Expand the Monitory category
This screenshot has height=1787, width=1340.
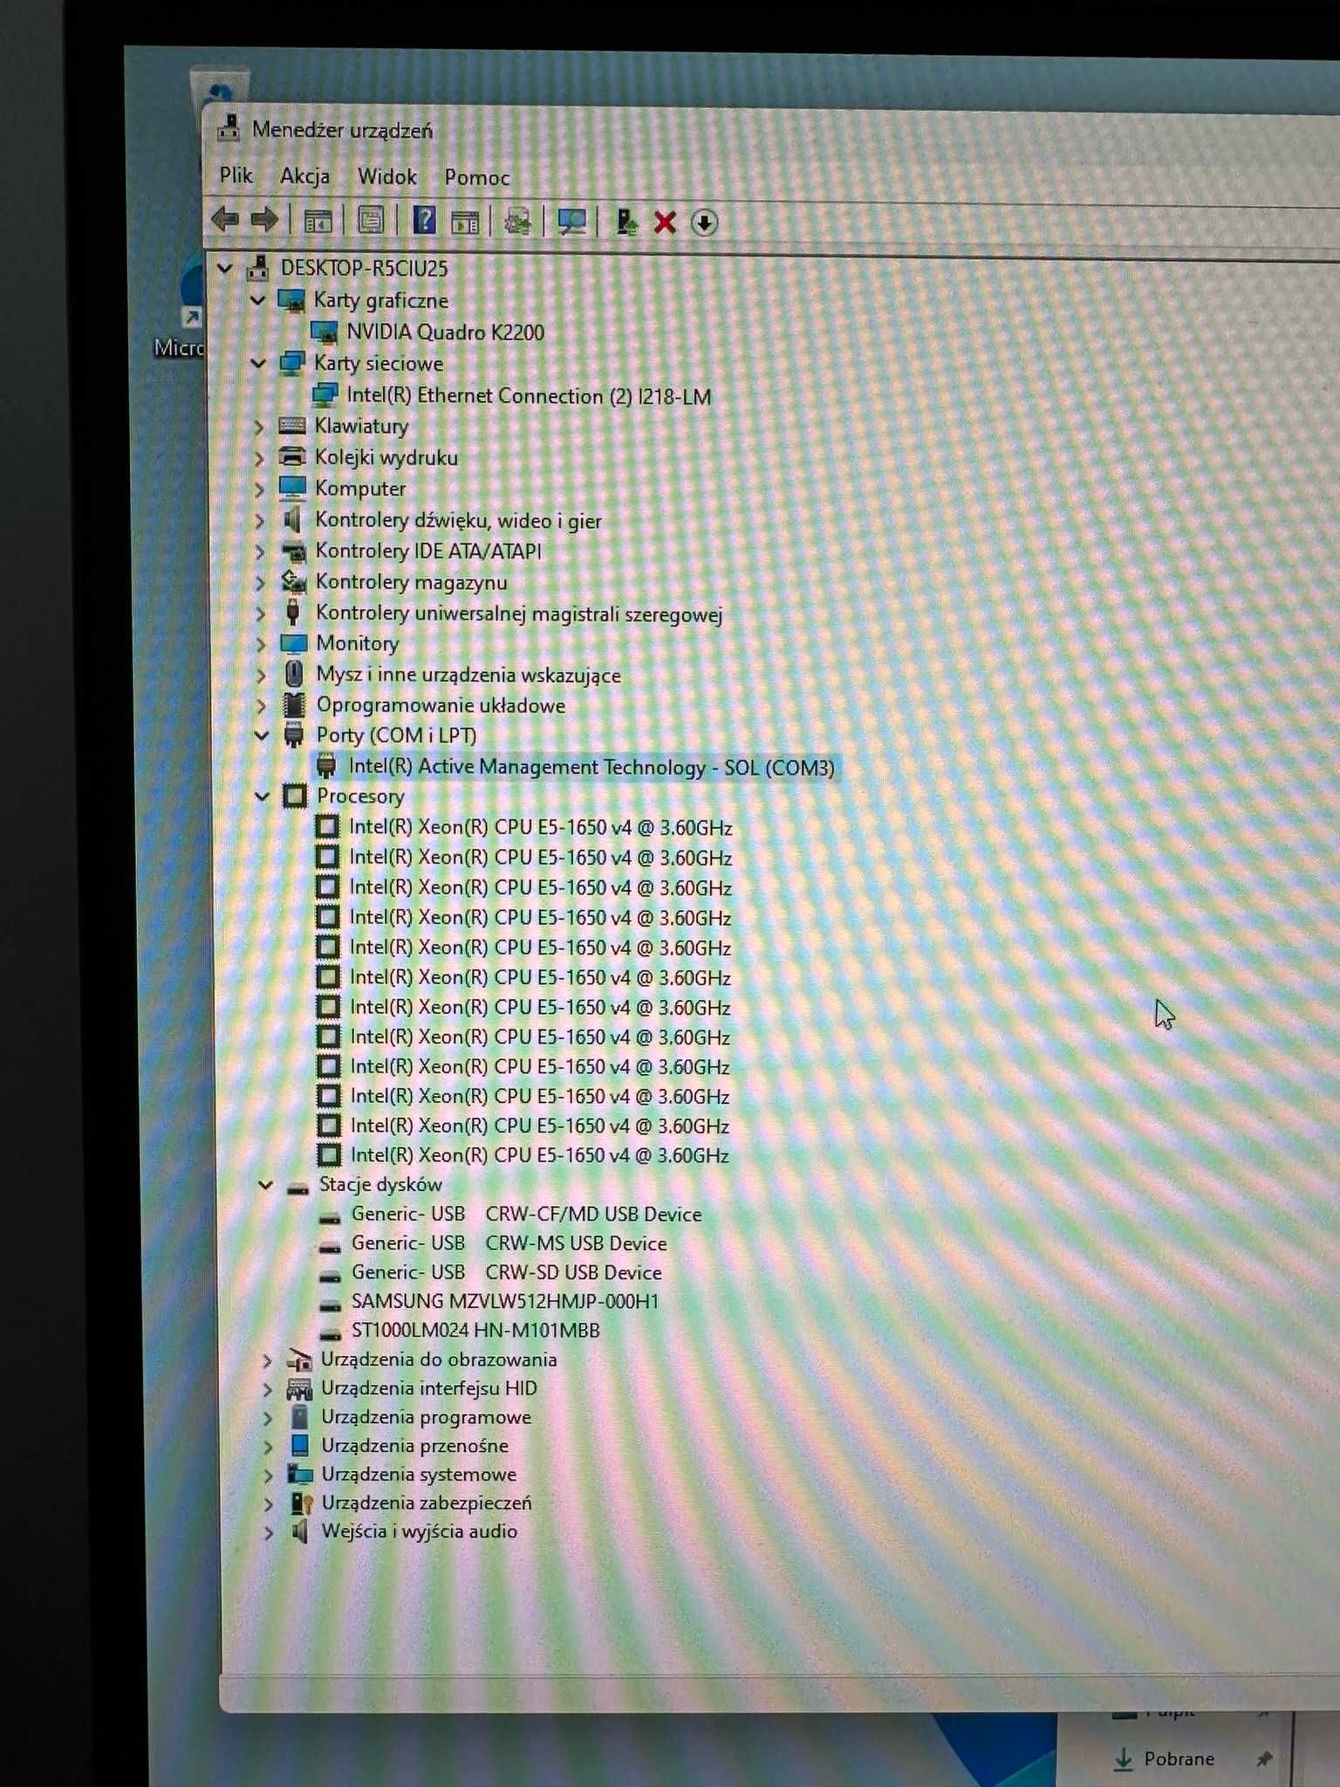point(261,644)
